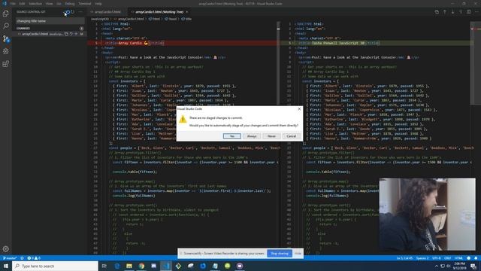Click the arrayCardio1.html breadcrumb
The width and height of the screenshot is (481, 271).
click(x=129, y=19)
